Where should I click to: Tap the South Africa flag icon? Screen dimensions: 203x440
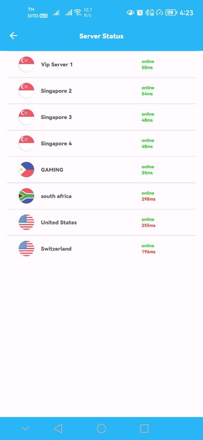pyautogui.click(x=26, y=196)
